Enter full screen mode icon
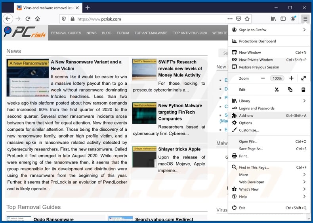Image resolution: width=313 pixels, height=223 pixels. 303,78
